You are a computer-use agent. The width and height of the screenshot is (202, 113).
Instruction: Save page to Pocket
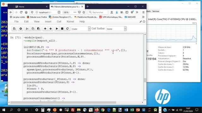pos(79,12)
